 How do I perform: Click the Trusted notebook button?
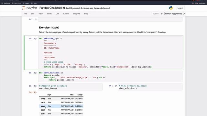156,14
